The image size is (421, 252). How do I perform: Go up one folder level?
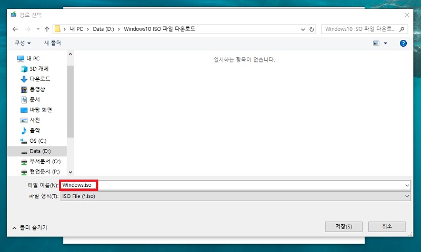47,29
